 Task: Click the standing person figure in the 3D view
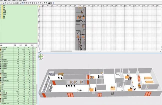[x=80, y=90]
